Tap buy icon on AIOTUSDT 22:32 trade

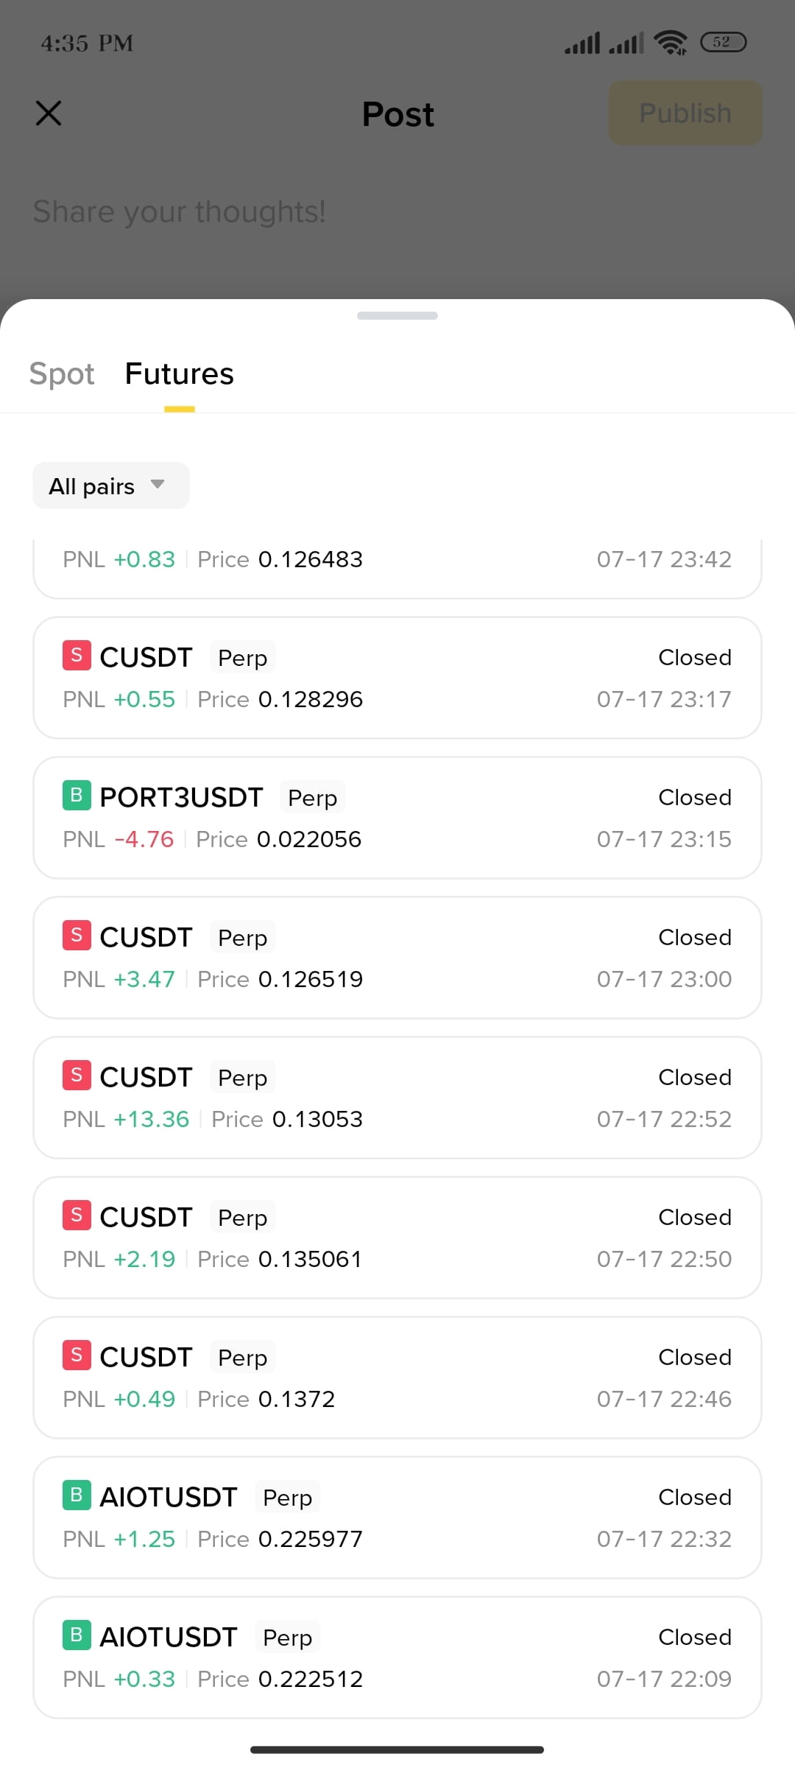pyautogui.click(x=77, y=1495)
